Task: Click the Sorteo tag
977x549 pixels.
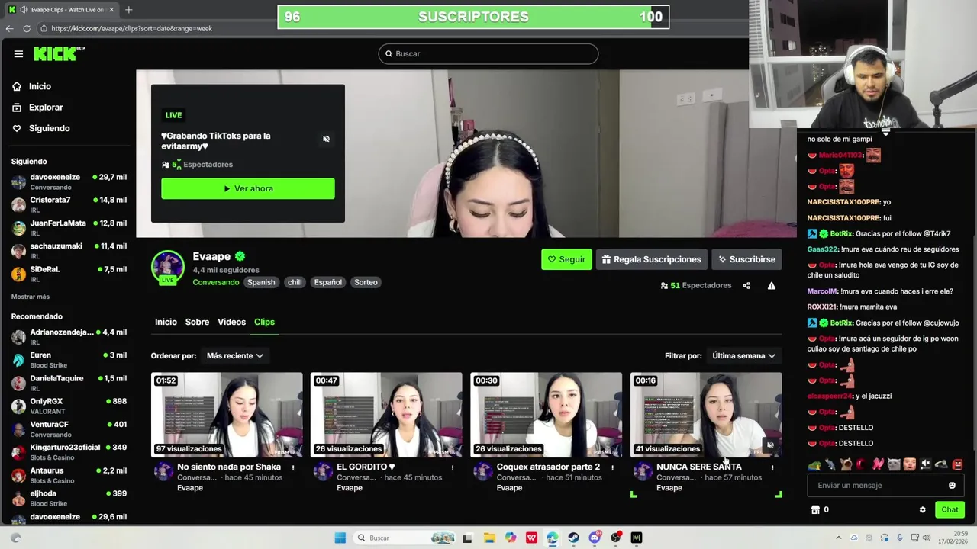Action: (366, 282)
